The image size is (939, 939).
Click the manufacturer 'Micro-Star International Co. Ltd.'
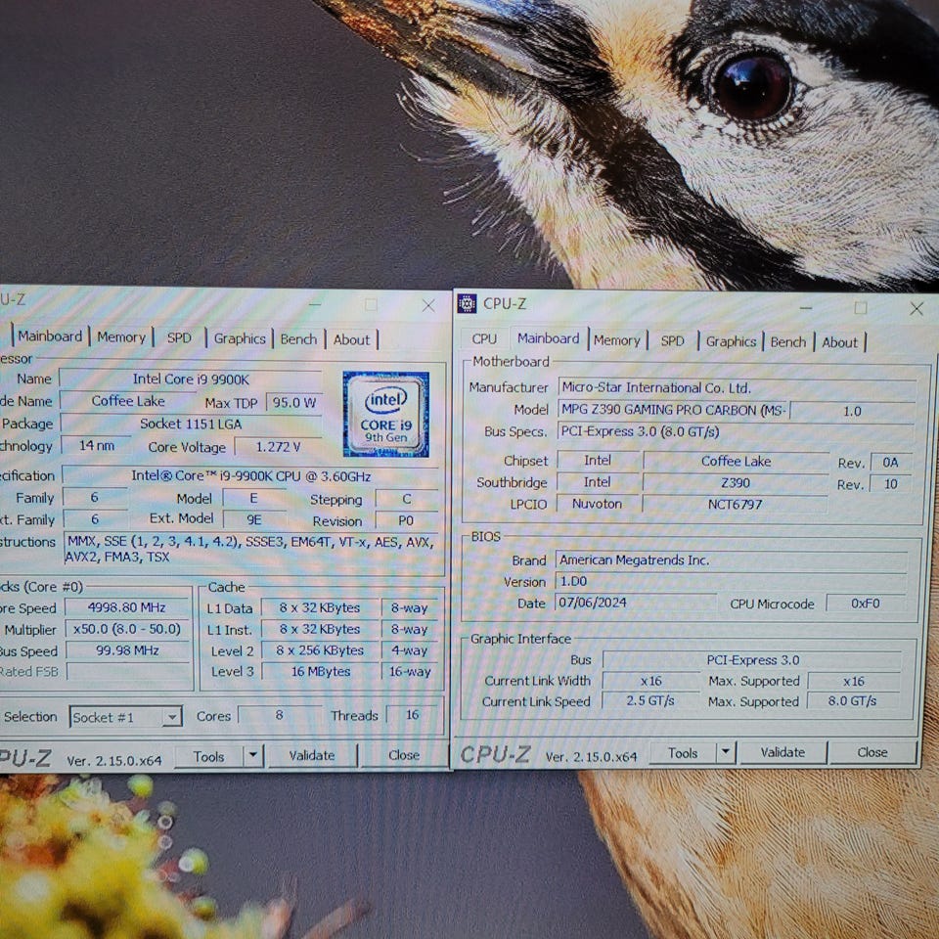[x=737, y=388]
